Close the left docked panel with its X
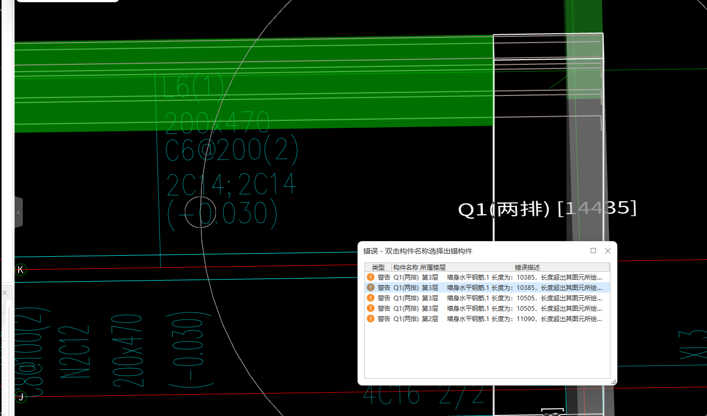 pyautogui.click(x=5, y=293)
